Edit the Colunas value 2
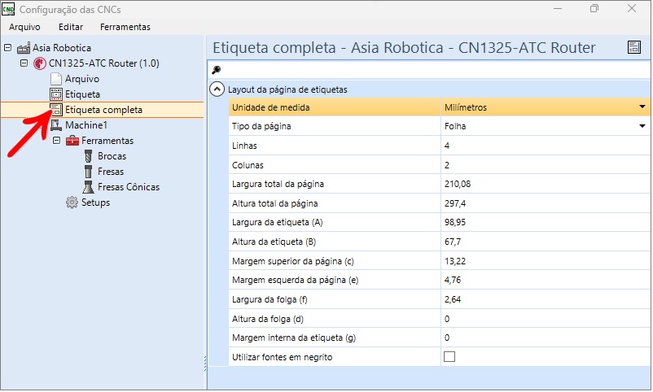653x392 pixels. tap(546, 165)
